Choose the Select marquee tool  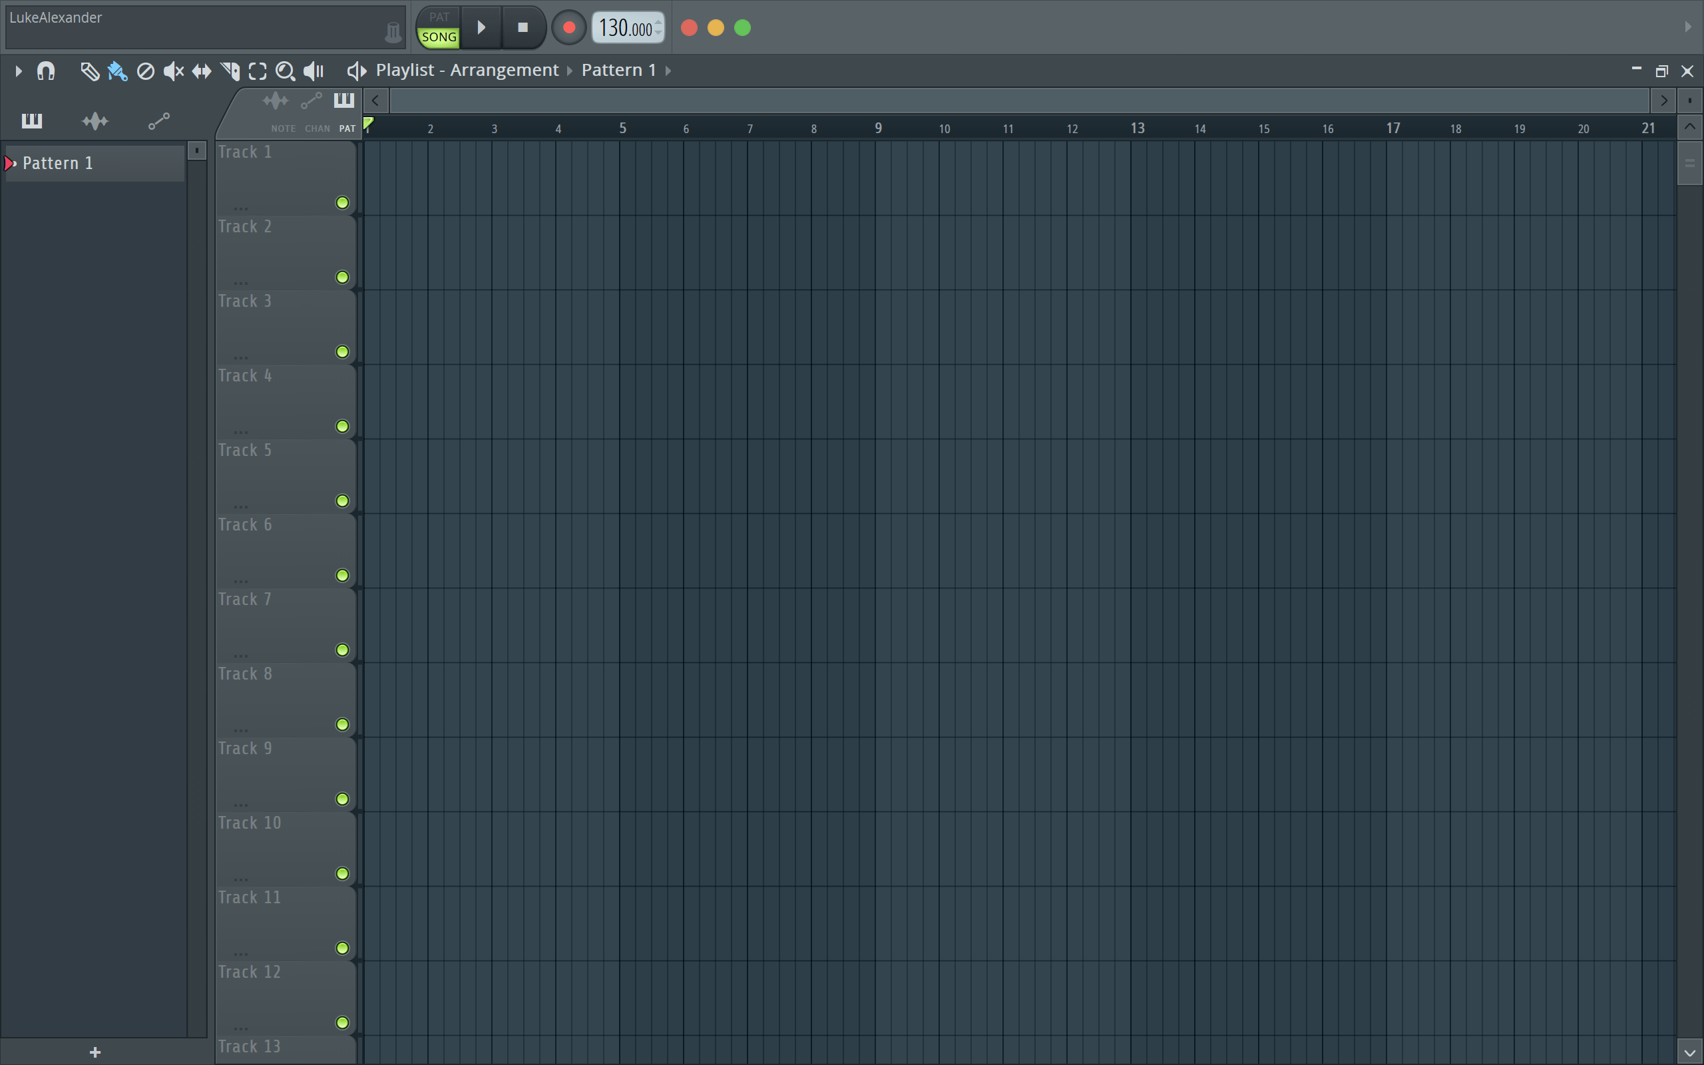[x=258, y=71]
